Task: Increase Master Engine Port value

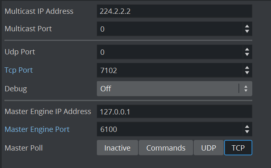Action: [247, 127]
